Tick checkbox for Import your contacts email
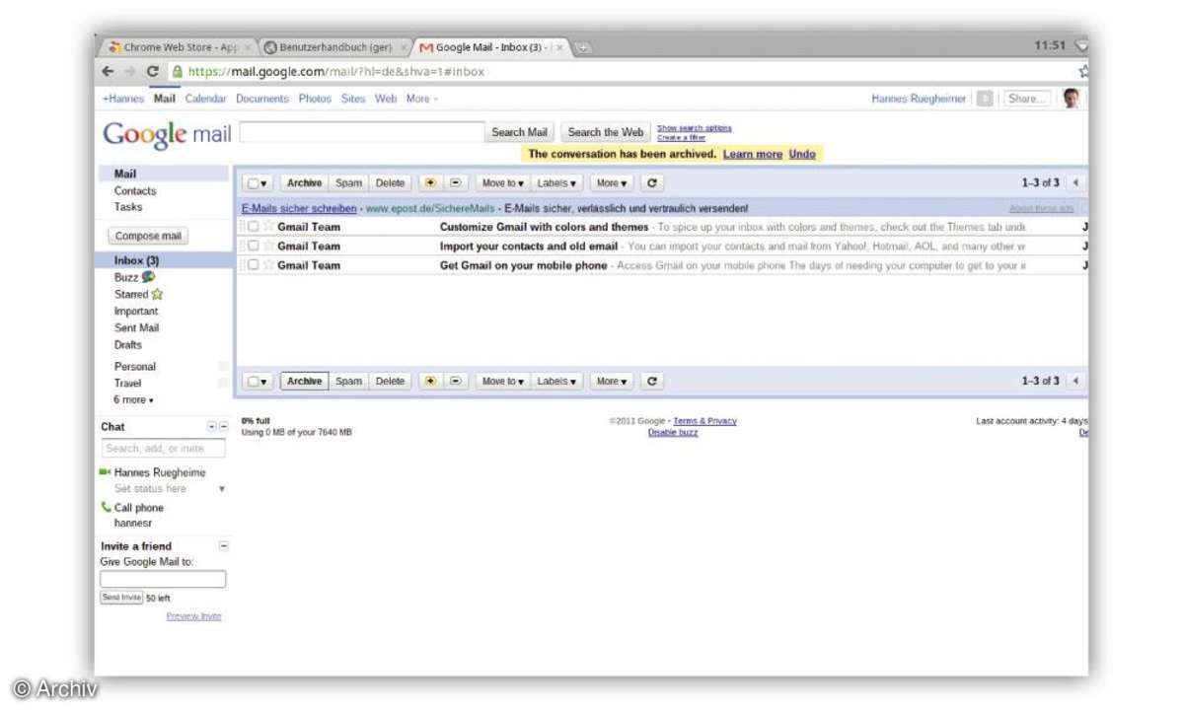1184x710 pixels. [254, 246]
